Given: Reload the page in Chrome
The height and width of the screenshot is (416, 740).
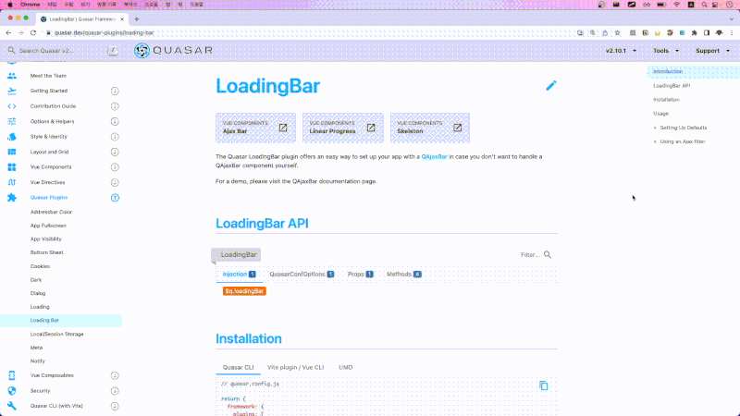Looking at the screenshot, I should pos(33,32).
